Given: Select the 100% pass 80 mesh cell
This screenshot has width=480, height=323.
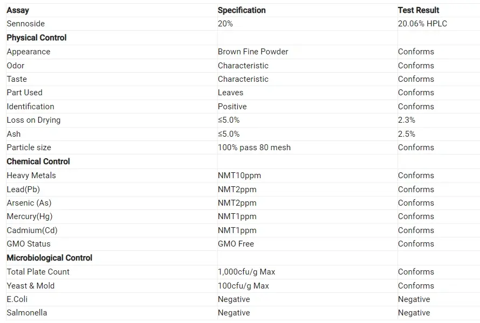Looking at the screenshot, I should pyautogui.click(x=254, y=148).
